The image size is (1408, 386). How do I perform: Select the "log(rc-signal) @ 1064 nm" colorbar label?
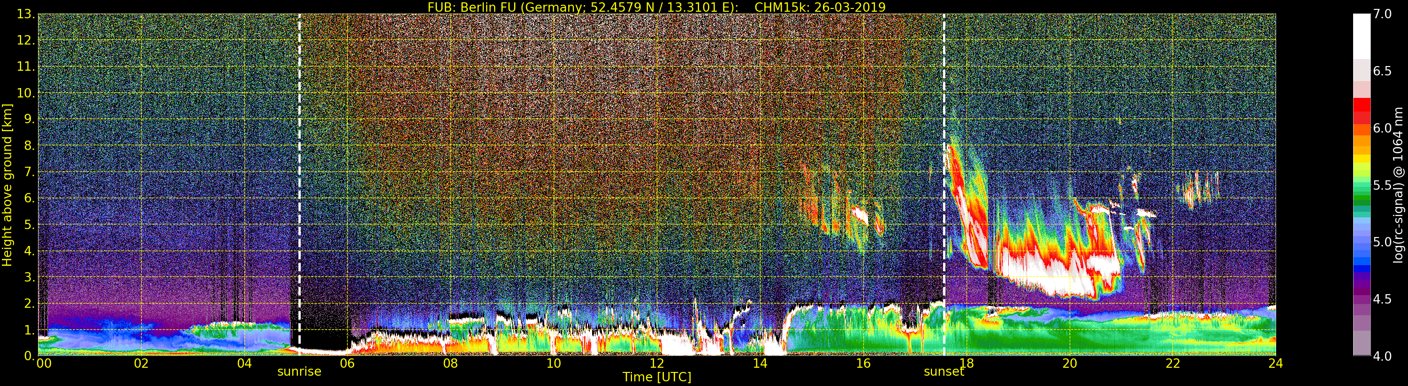(x=1398, y=185)
